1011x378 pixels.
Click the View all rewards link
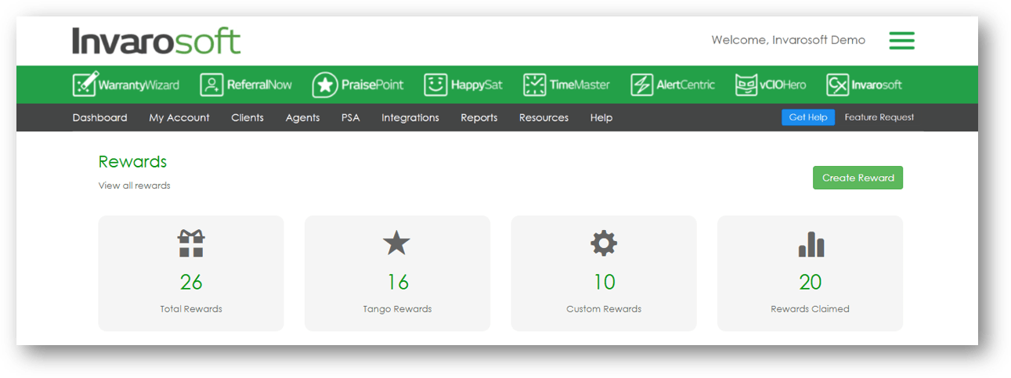[x=134, y=185]
